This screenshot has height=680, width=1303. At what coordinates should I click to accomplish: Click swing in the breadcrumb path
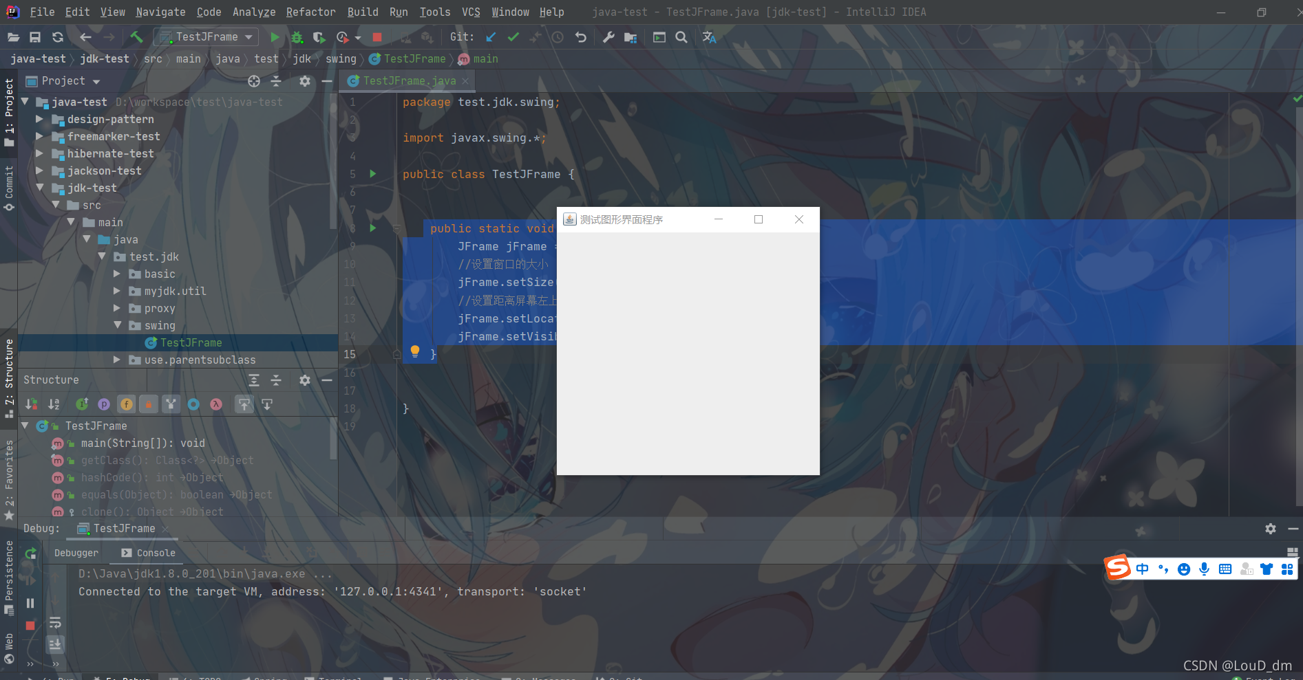click(x=341, y=59)
